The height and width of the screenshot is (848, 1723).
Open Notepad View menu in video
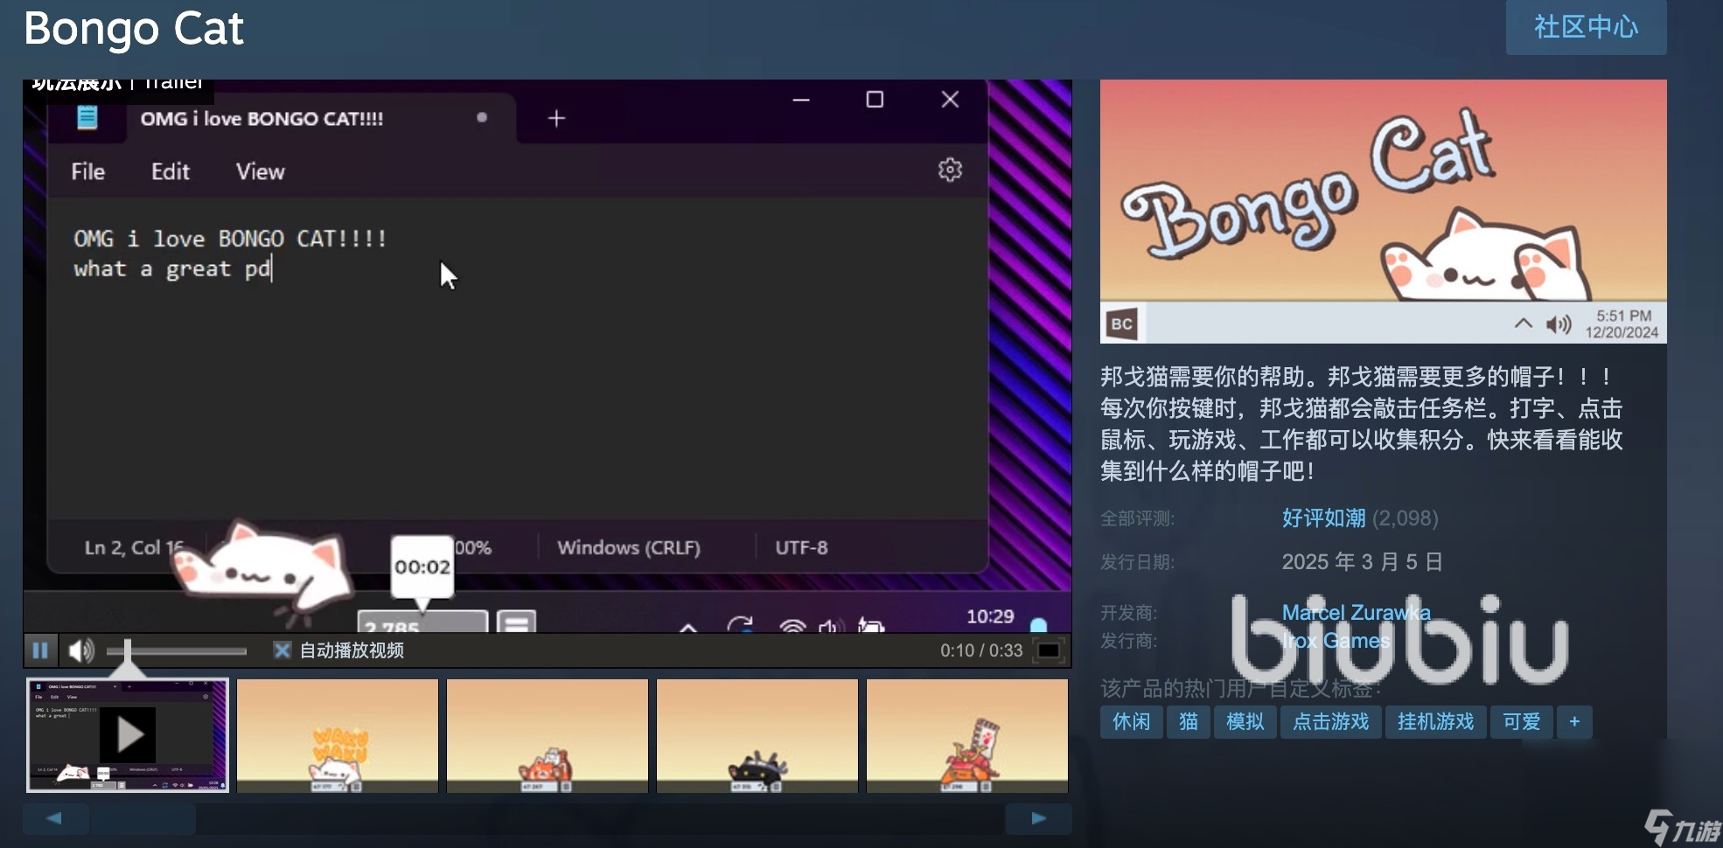click(x=260, y=172)
